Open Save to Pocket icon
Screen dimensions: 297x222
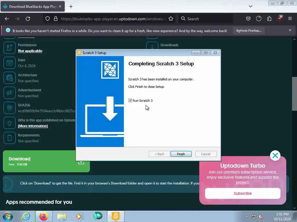248,18
